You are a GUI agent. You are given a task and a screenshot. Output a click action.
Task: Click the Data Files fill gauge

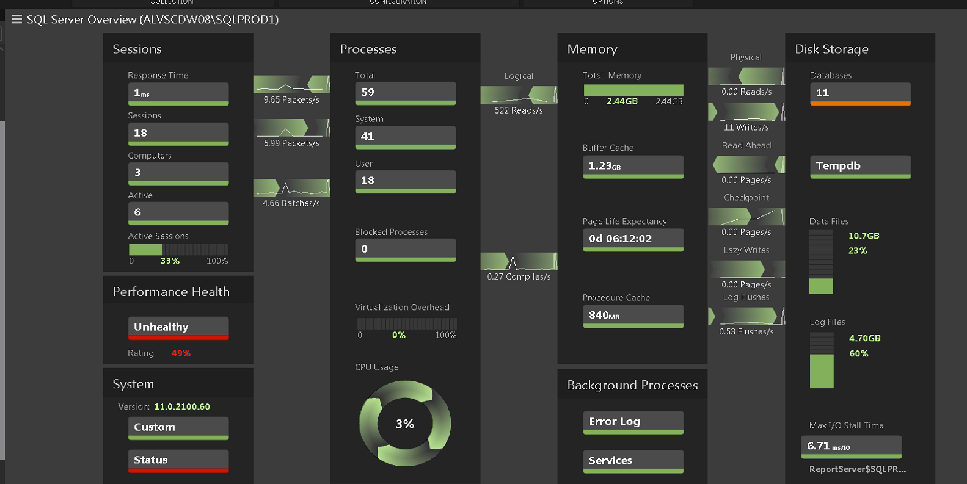(821, 262)
